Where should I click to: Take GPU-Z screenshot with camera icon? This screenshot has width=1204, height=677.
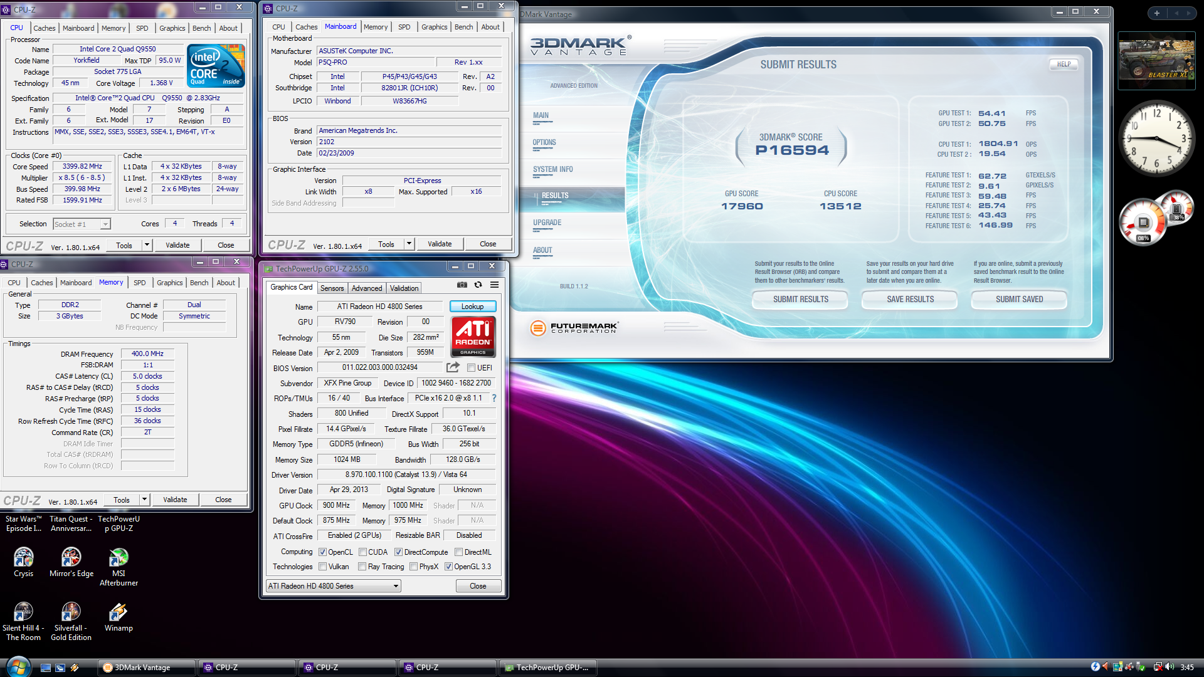click(x=462, y=285)
